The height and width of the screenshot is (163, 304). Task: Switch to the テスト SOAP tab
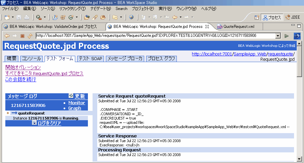[x=91, y=58]
